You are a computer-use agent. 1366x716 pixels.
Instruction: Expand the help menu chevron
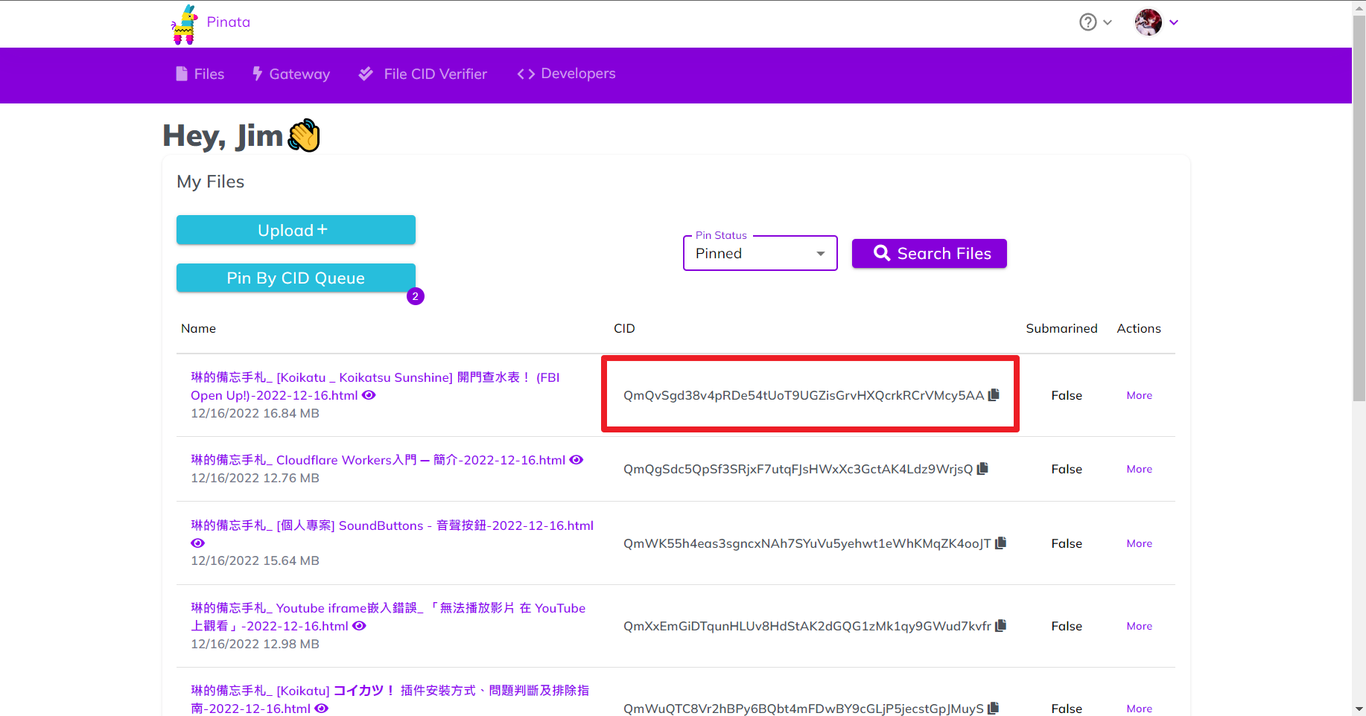(1108, 22)
